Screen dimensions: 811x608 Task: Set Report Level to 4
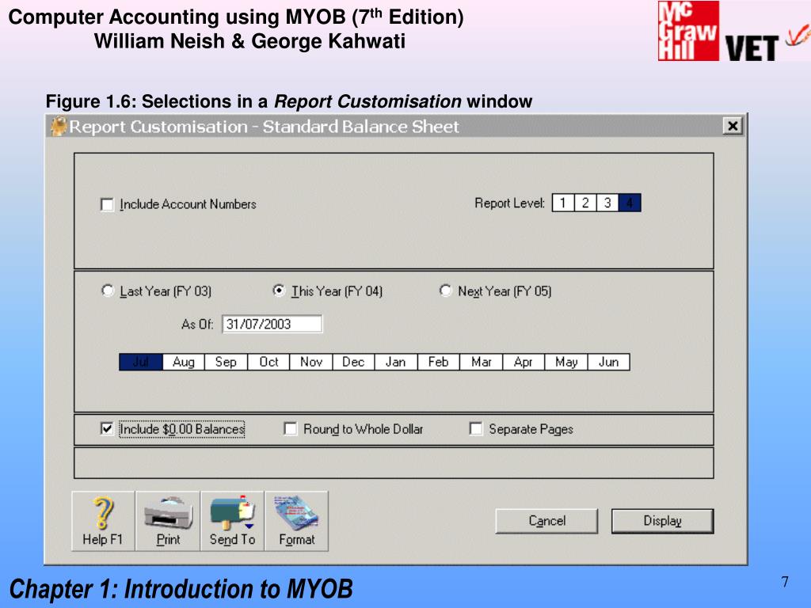coord(630,203)
